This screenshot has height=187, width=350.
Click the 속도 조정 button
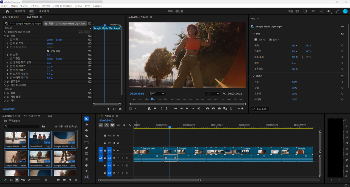click(x=260, y=109)
